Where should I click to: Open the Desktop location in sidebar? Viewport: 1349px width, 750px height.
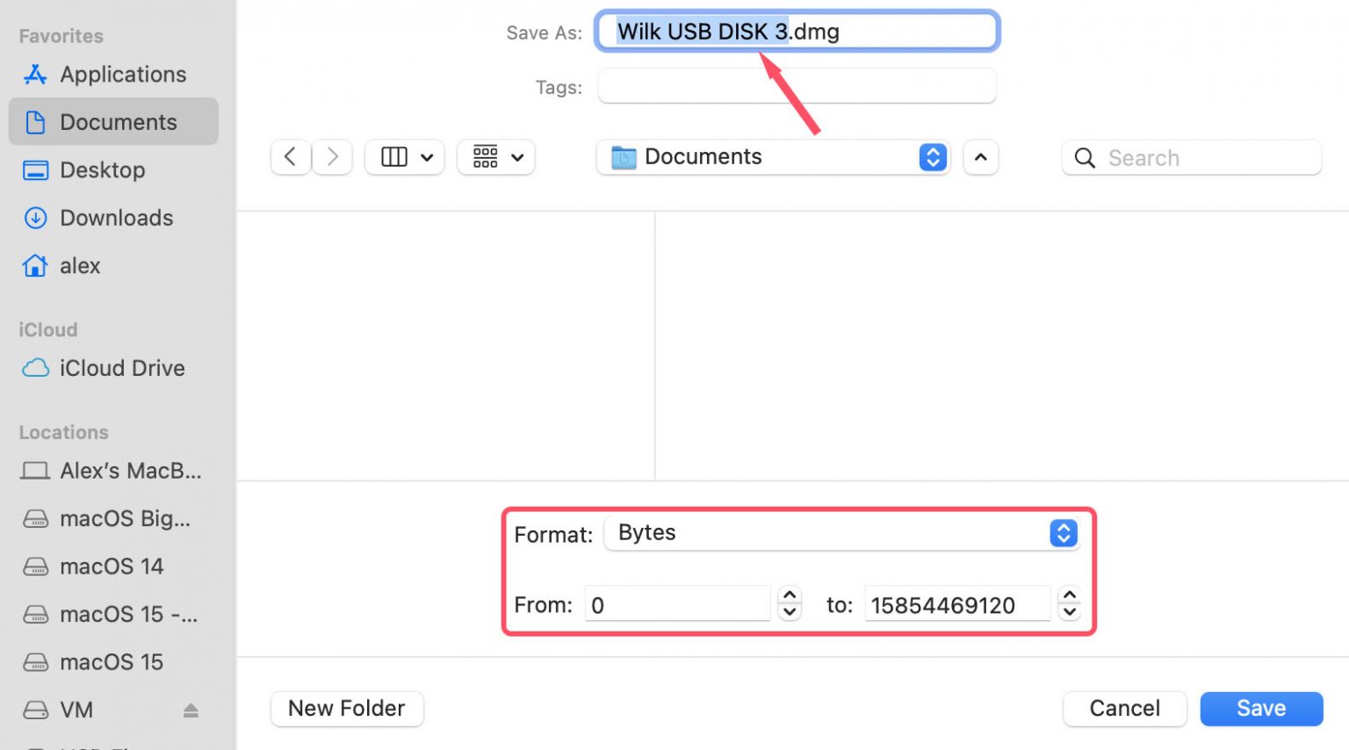coord(102,169)
